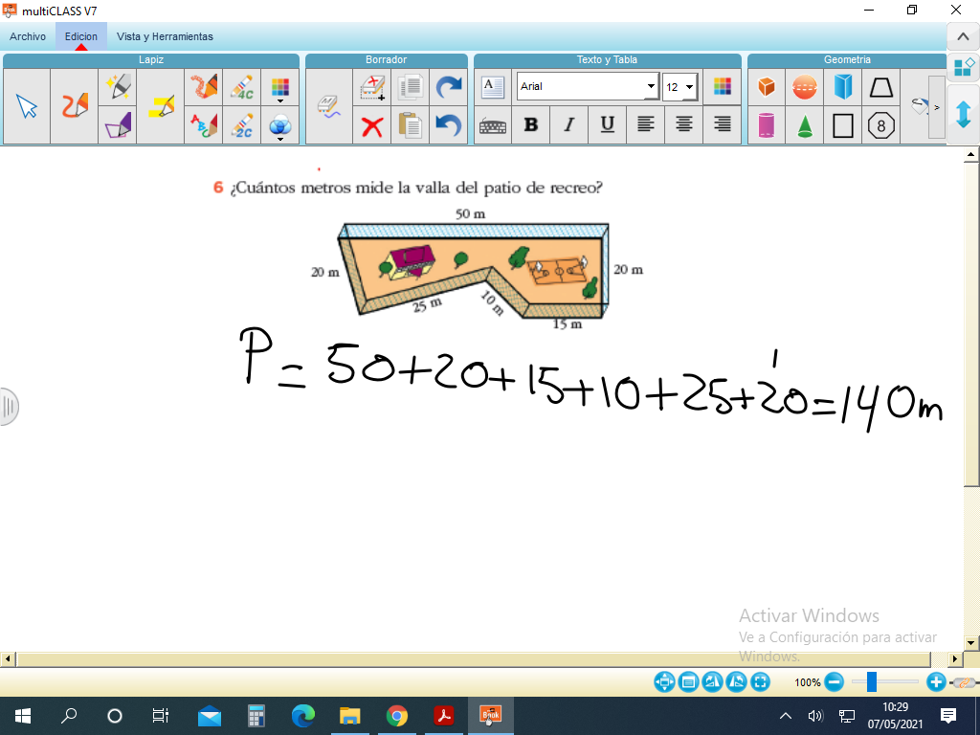
Task: Align text to the left
Action: [645, 125]
